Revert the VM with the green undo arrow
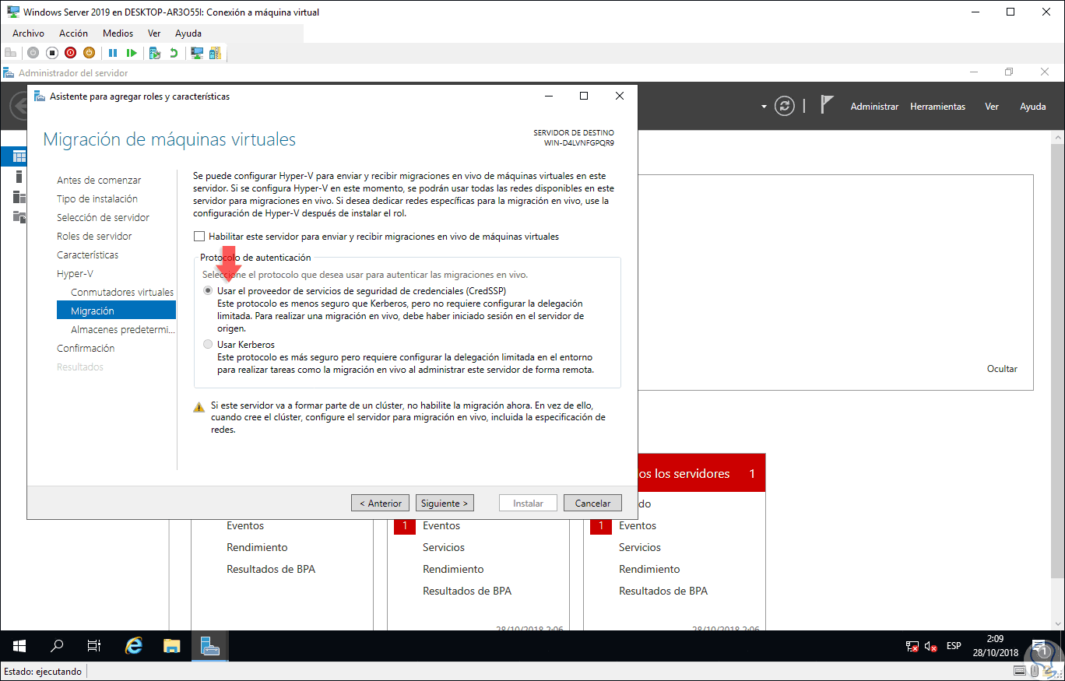The image size is (1065, 681). click(174, 53)
